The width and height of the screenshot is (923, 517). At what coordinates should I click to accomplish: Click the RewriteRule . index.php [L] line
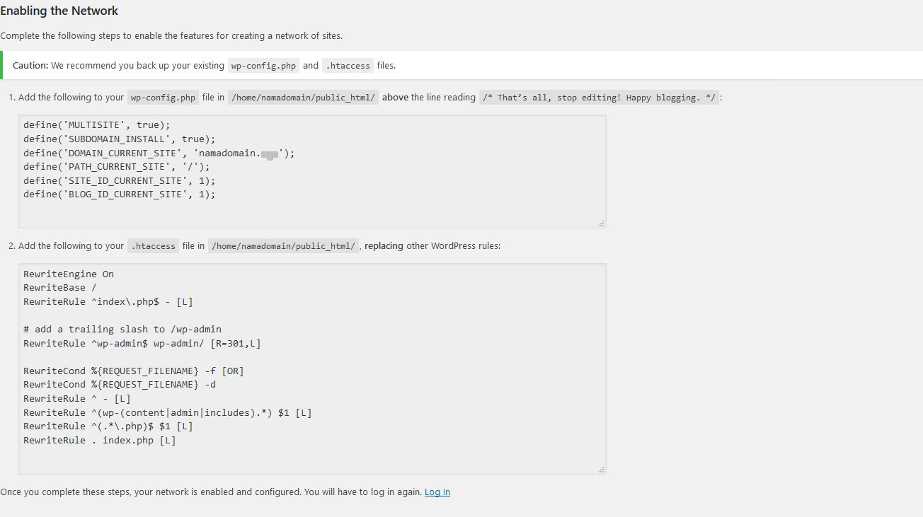click(x=100, y=441)
